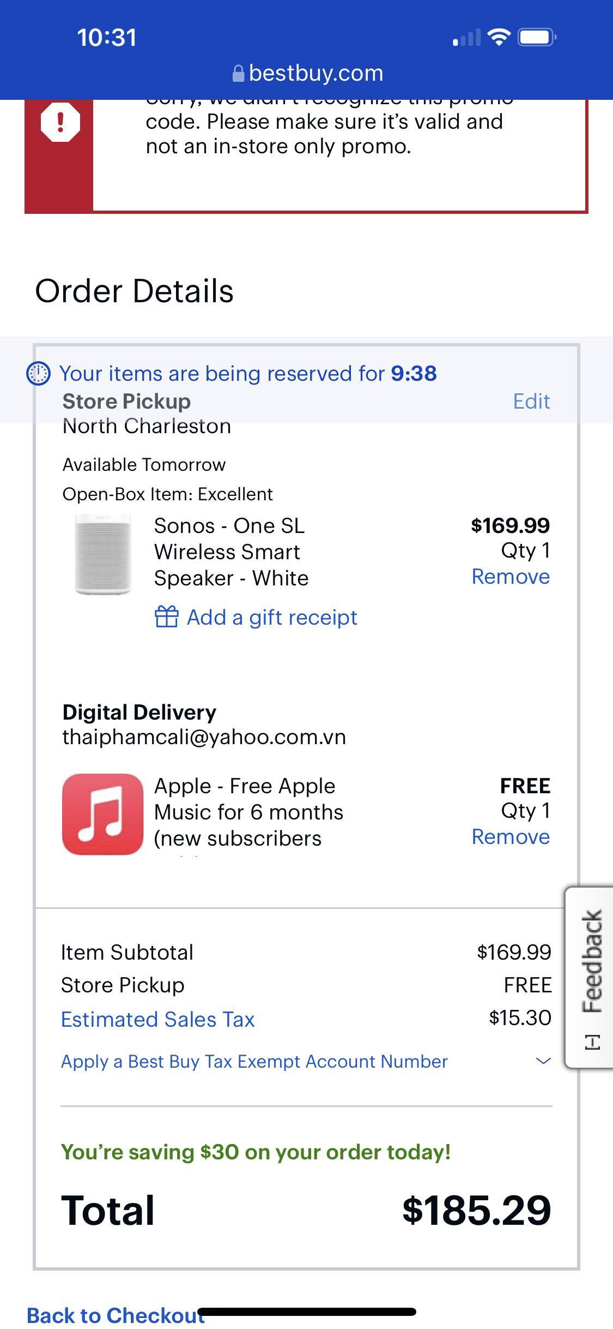
Task: Tap the Wi-Fi status icon
Action: [x=498, y=38]
